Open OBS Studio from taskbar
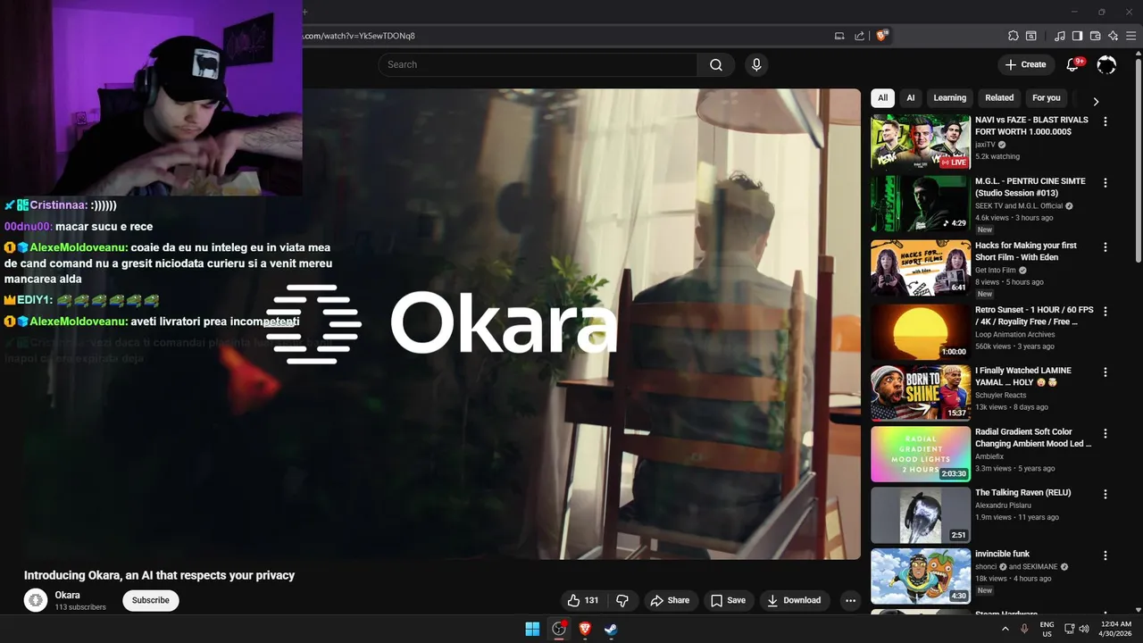The width and height of the screenshot is (1143, 643). [x=559, y=629]
